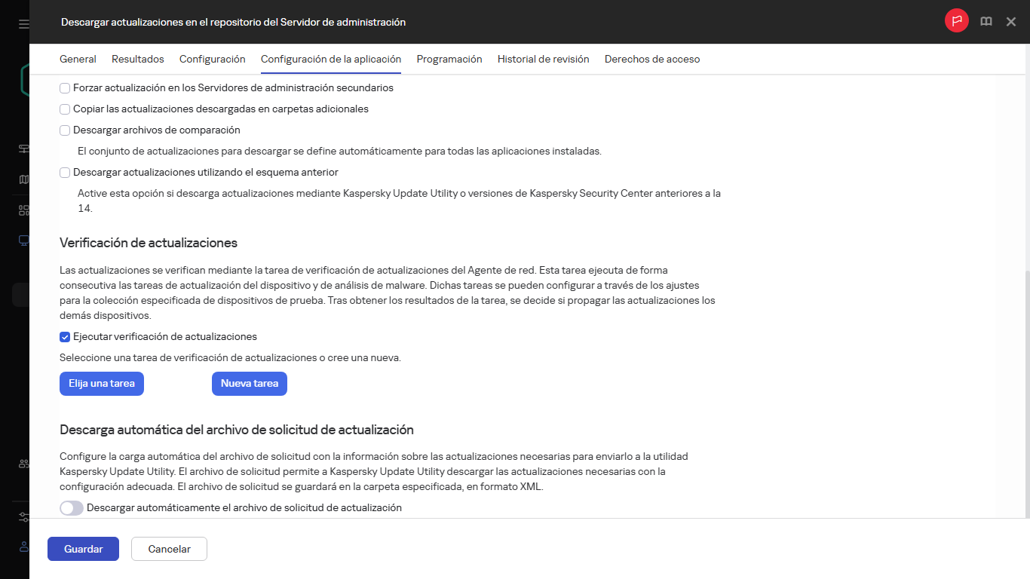The width and height of the screenshot is (1030, 579).
Task: Click the discovery grid icon in the sidebar
Action: coord(22,209)
